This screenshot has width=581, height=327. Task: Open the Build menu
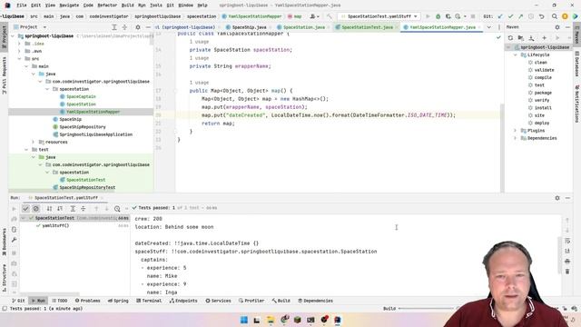(127, 5)
